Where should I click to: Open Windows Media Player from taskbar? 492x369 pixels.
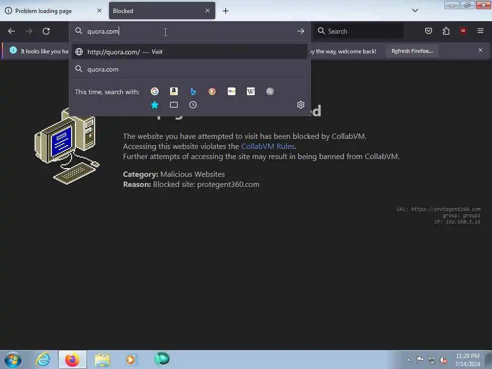click(131, 359)
